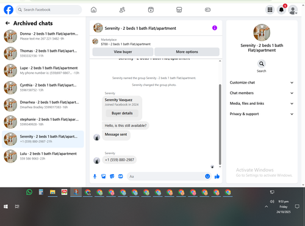Screen dimensions: 305x226
Task: Open Dmarhea's archived chat
Action: tap(43, 105)
